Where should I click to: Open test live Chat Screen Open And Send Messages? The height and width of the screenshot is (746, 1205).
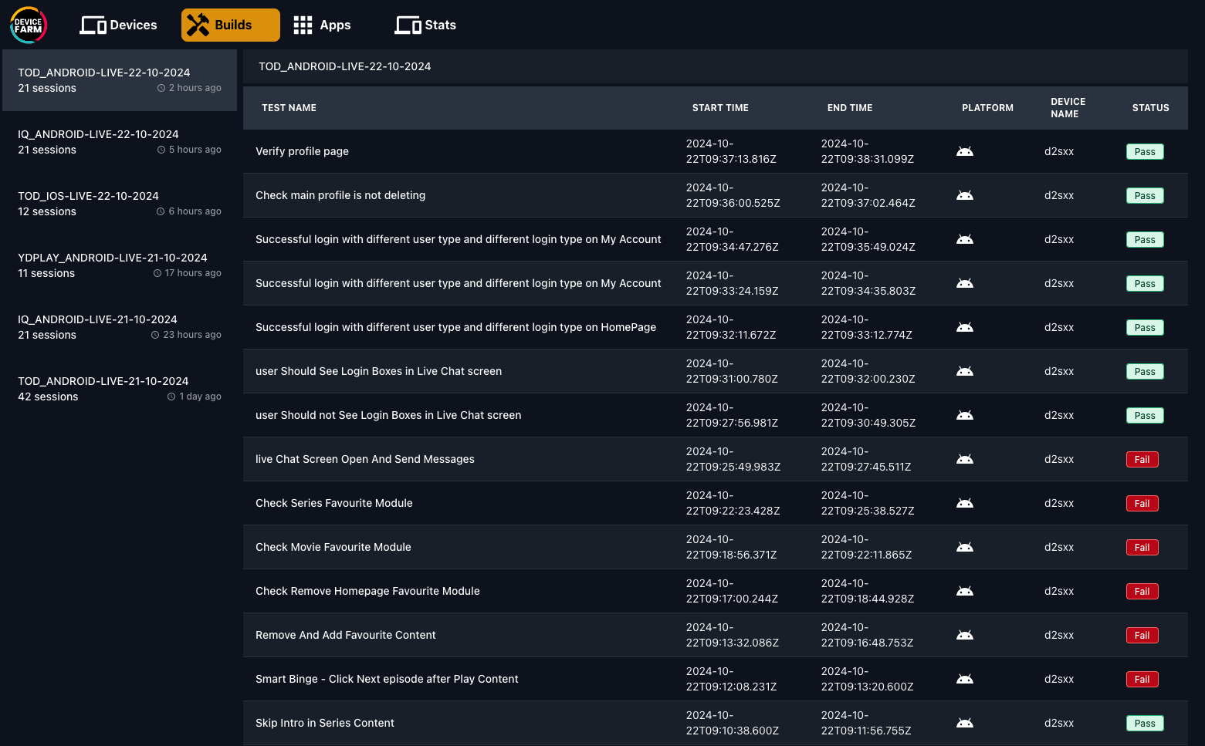pyautogui.click(x=365, y=459)
